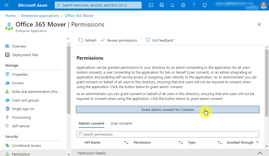Open the Help question mark icon
This screenshot has height=156, width=269.
[x=194, y=5]
